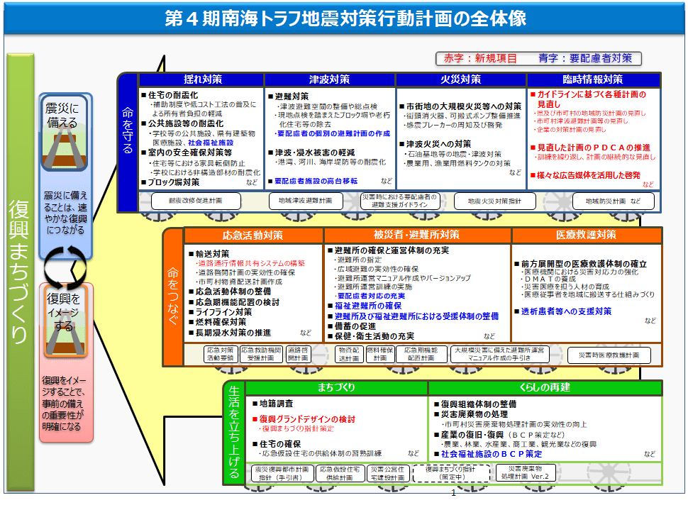The height and width of the screenshot is (505, 688).
Task: Select the '揺れ対策' column header
Action: (x=202, y=79)
